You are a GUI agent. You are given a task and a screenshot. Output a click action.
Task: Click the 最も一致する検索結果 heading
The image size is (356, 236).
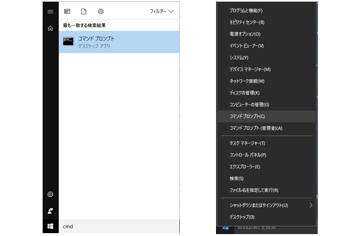[84, 25]
